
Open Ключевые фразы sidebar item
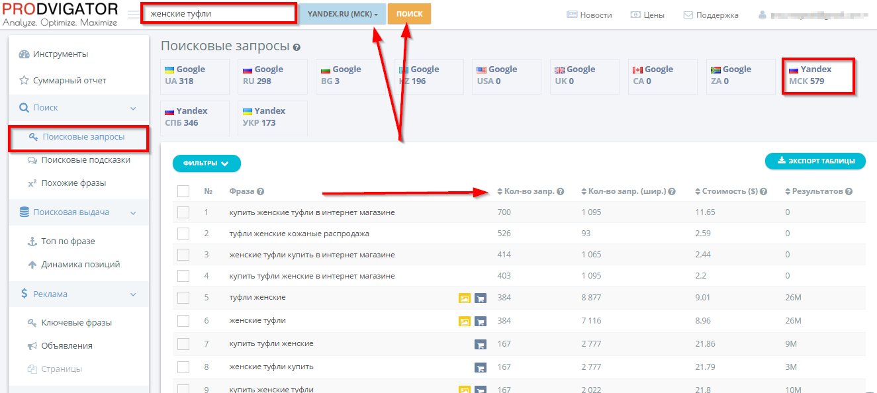pyautogui.click(x=69, y=323)
